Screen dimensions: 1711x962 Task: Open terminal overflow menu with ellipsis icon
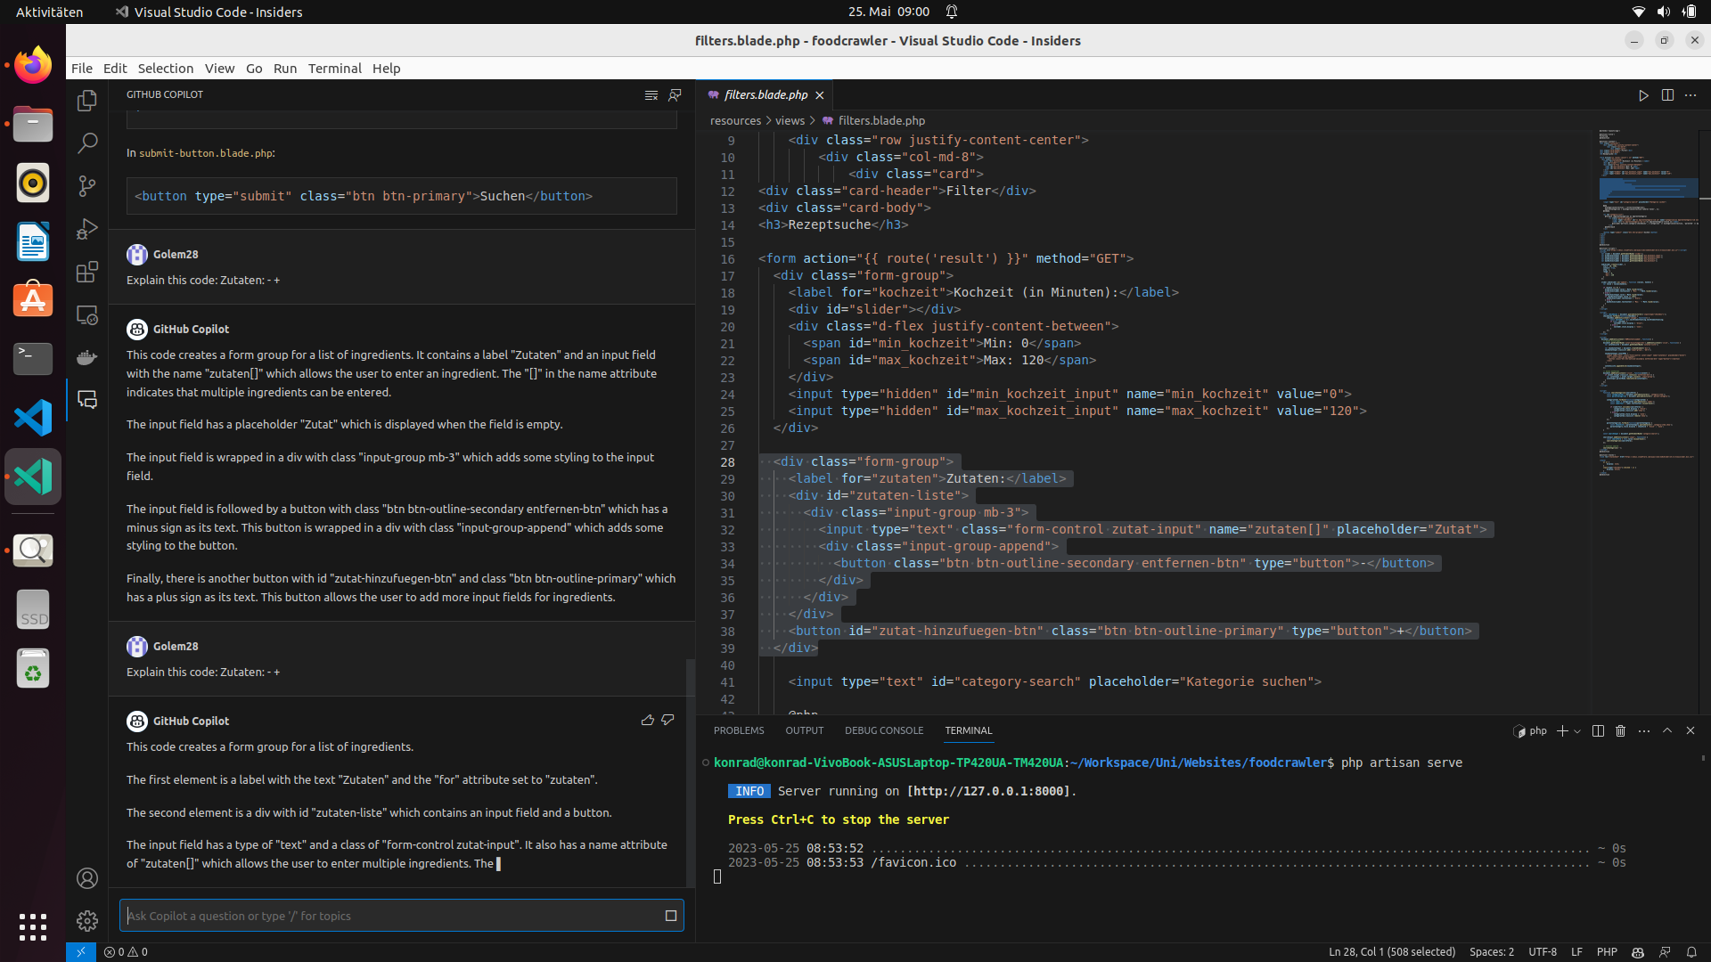click(1643, 730)
